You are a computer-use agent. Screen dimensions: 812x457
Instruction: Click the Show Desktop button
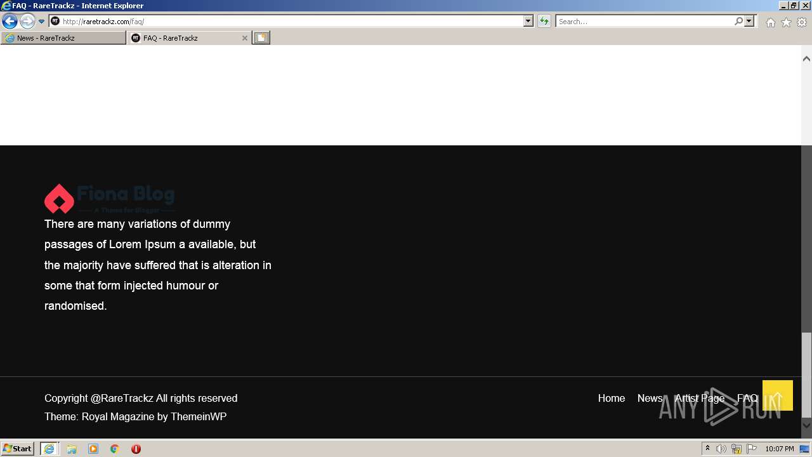point(806,449)
